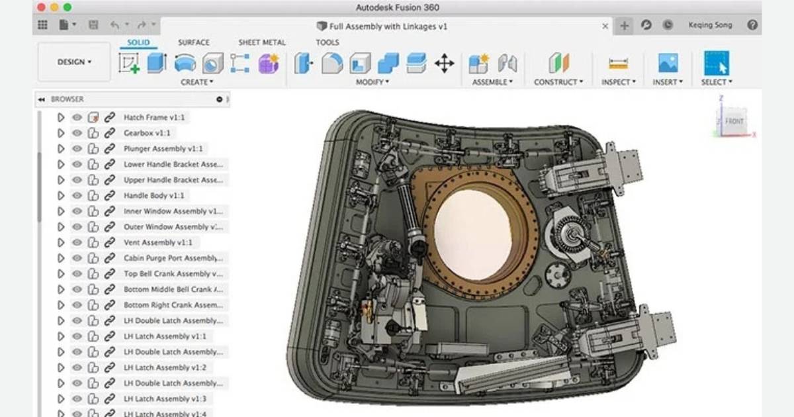
Task: Activate the Select tool icon
Action: (717, 64)
